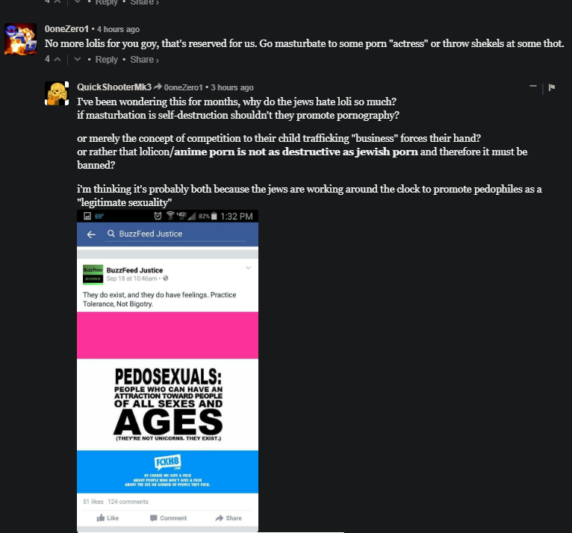Open QuickShooterMk3's skull avatar profile
Image resolution: width=572 pixels, height=533 pixels.
(57, 93)
